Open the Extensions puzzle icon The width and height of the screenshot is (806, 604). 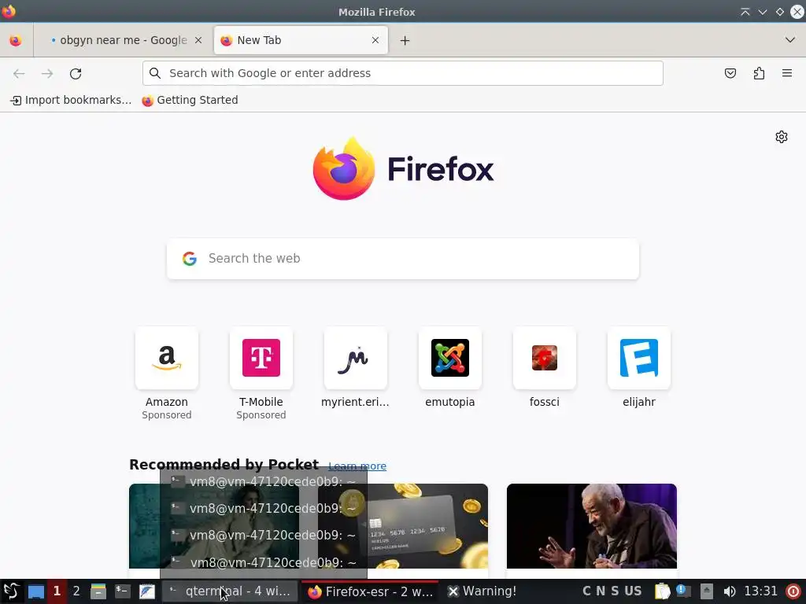click(x=759, y=73)
